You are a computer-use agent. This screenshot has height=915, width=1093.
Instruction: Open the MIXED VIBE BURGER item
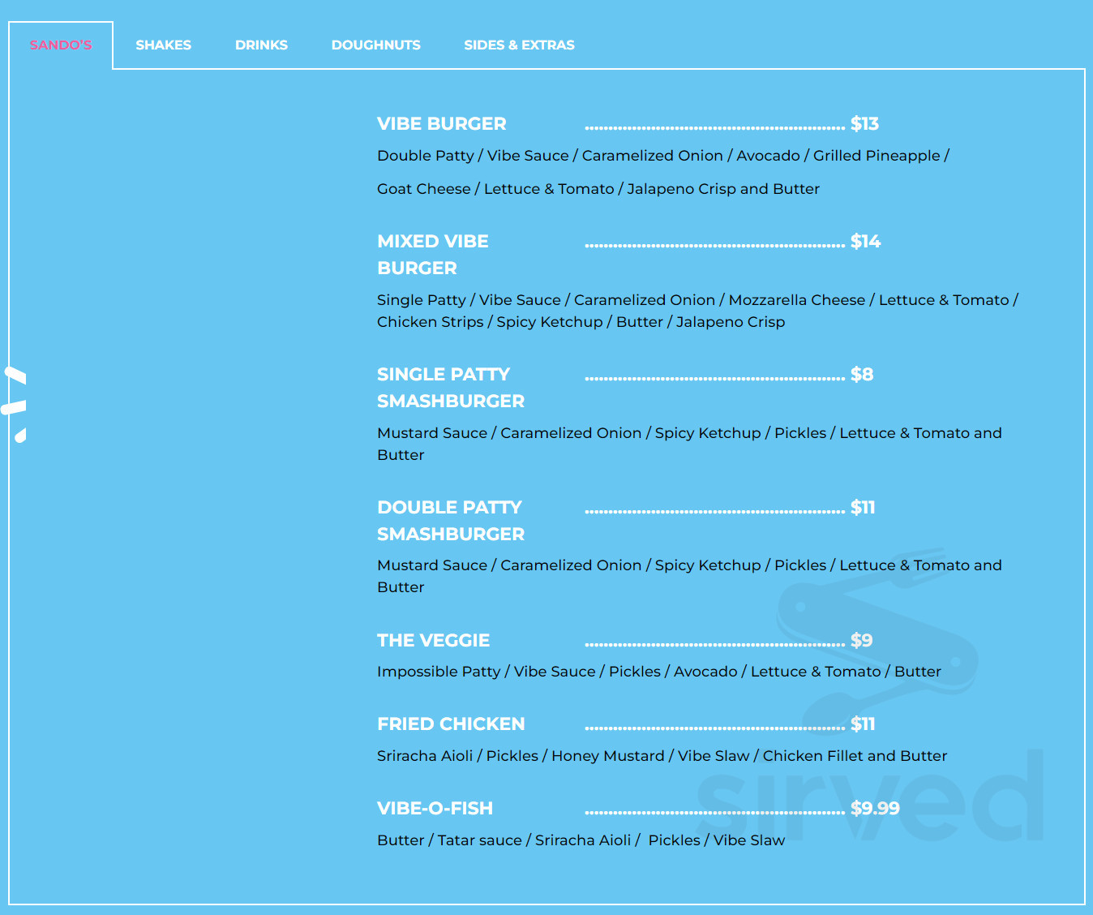[432, 254]
